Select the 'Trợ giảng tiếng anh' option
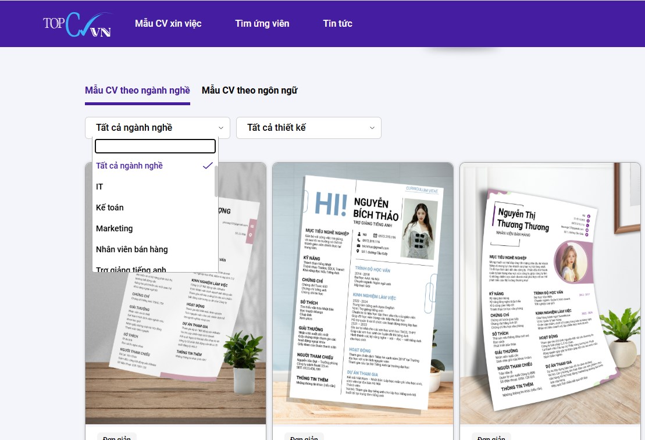 (131, 269)
